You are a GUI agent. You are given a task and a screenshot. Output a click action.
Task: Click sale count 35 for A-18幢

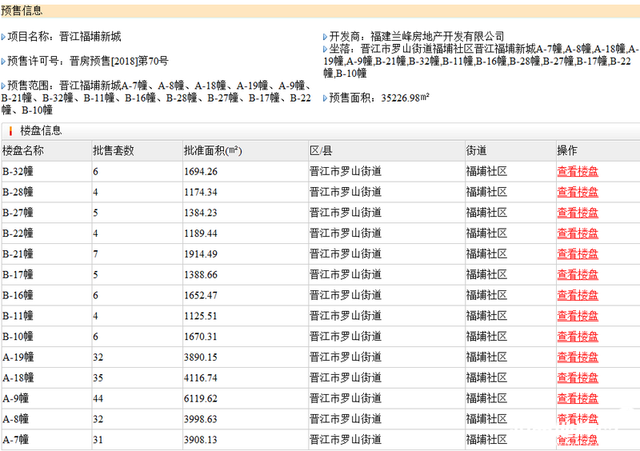pyautogui.click(x=98, y=378)
